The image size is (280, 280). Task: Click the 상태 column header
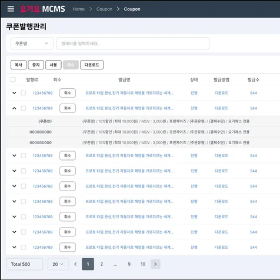tap(194, 79)
